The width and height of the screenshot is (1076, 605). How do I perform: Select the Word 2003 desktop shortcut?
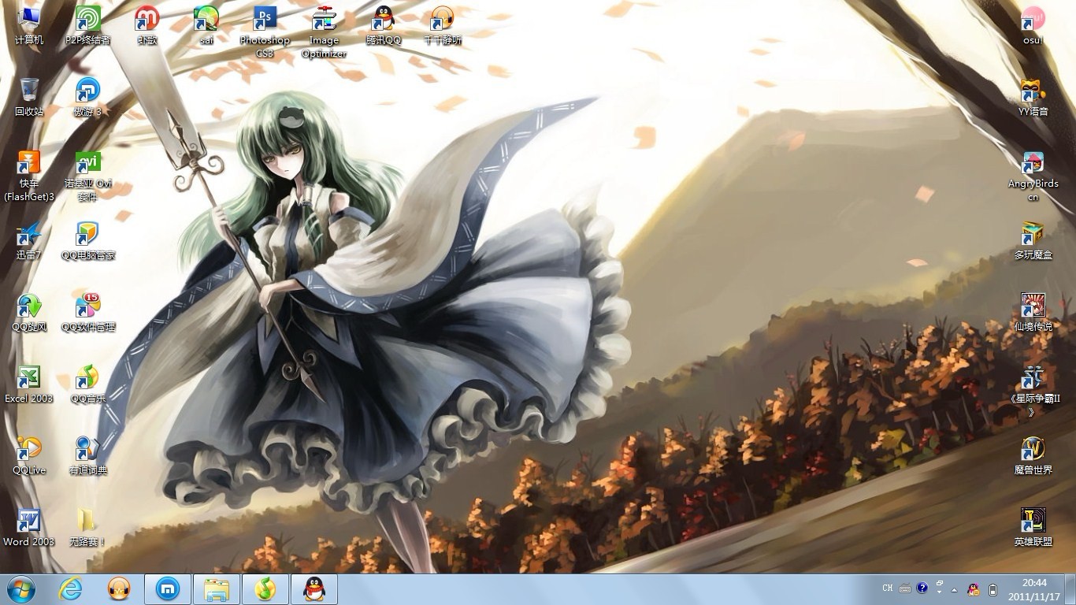(x=29, y=521)
